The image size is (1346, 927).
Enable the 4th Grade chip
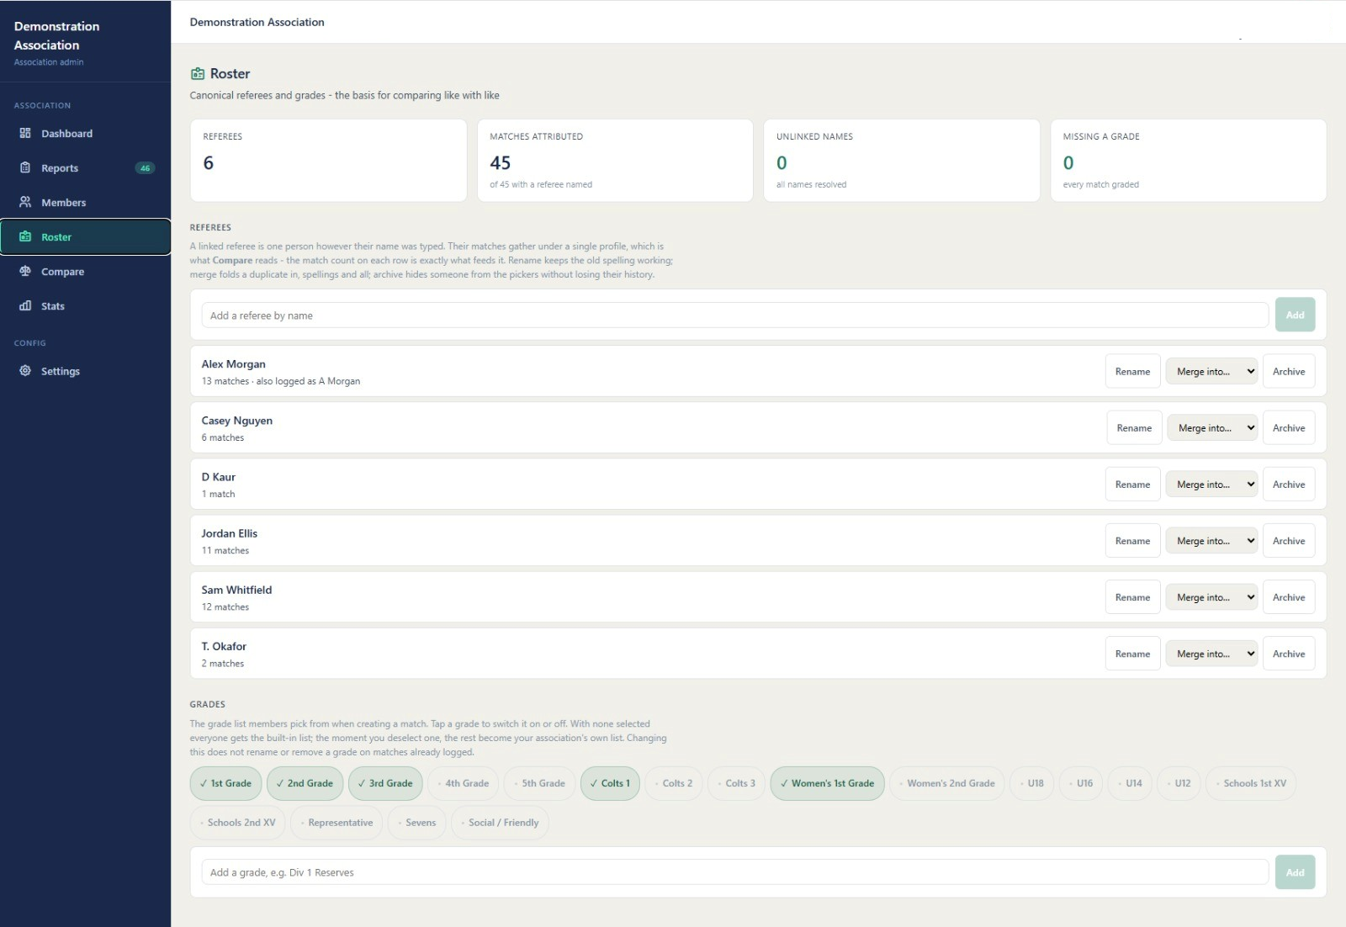pos(464,783)
